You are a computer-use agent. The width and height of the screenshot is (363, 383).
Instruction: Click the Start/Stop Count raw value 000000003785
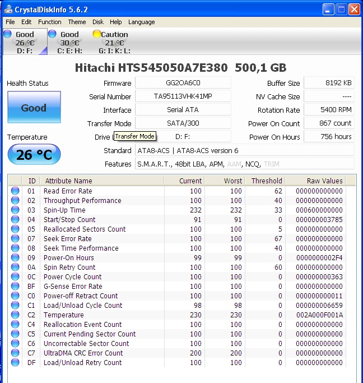click(319, 220)
